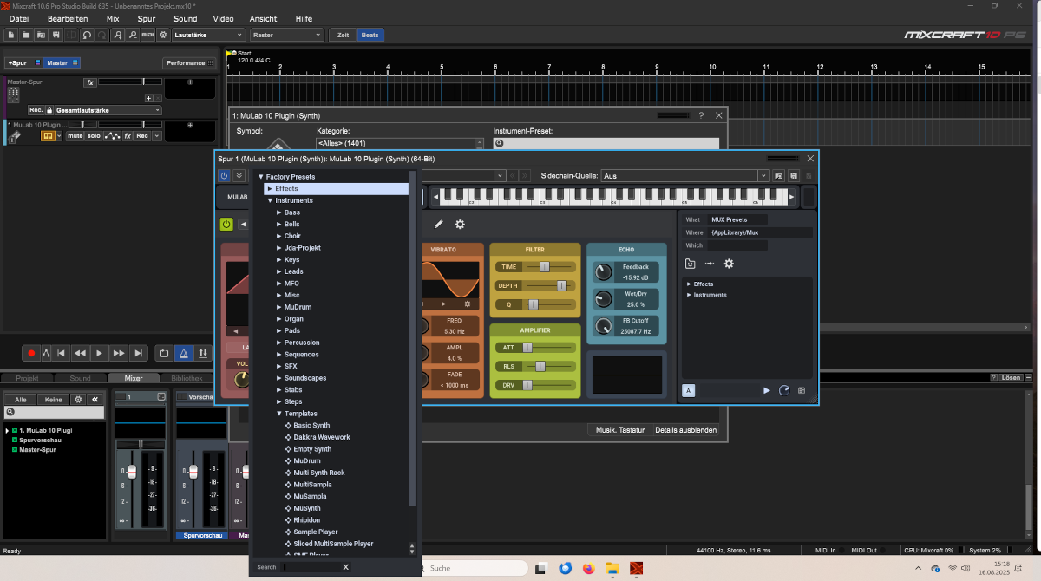Toggle the Spurvorschau mixer checkbox
The width and height of the screenshot is (1041, 581).
(15, 441)
